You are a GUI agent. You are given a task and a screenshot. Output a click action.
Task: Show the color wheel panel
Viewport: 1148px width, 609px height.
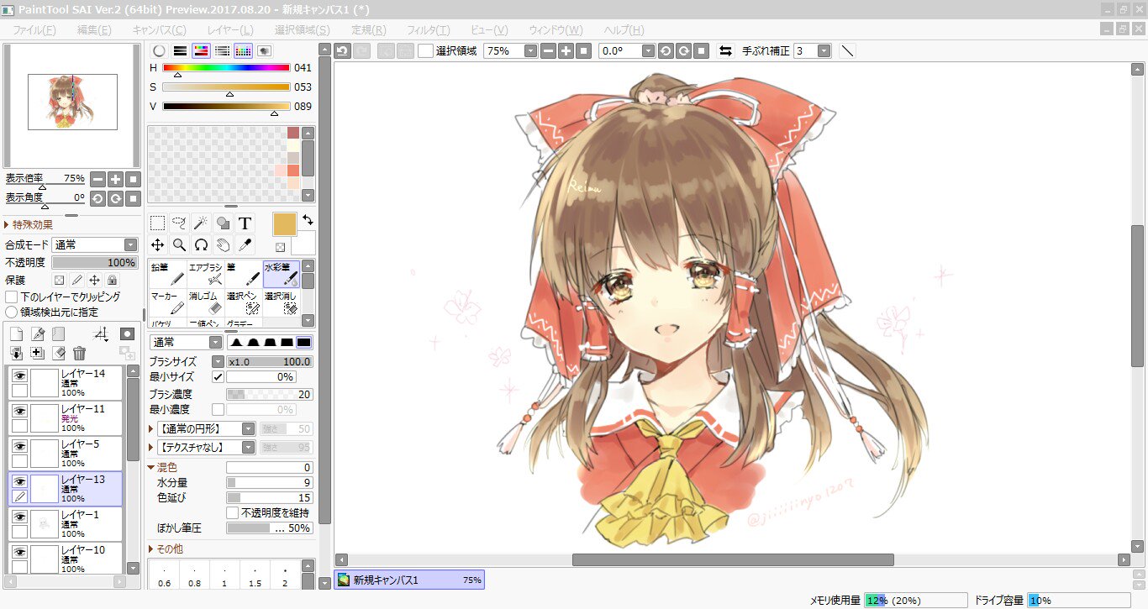(x=159, y=50)
